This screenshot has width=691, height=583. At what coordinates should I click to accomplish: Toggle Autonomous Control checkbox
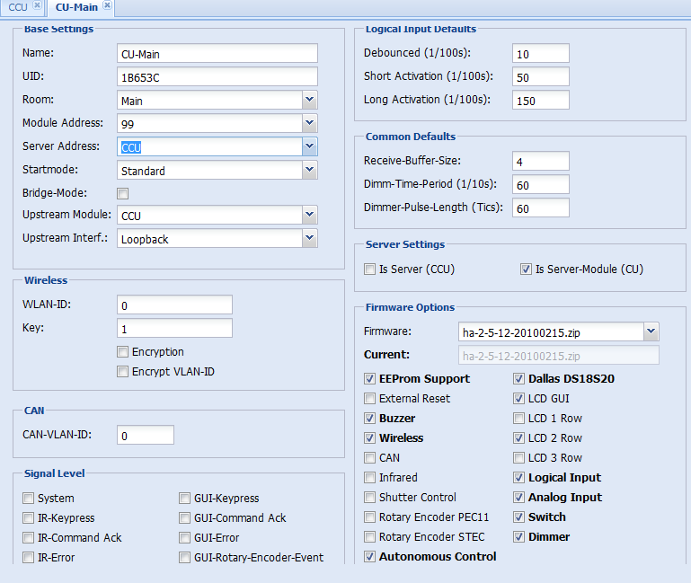[x=369, y=557]
